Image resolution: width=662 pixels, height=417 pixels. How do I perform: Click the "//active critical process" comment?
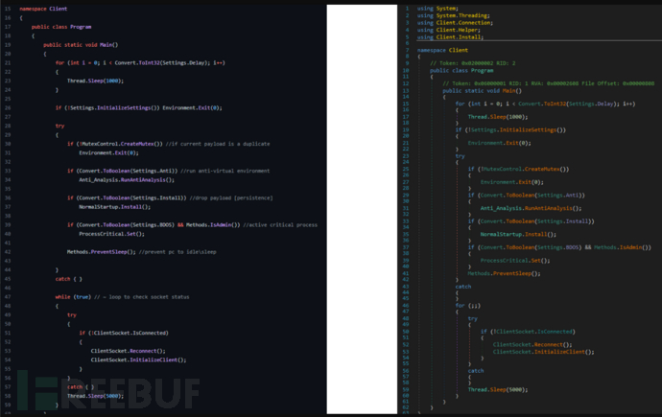coord(280,224)
